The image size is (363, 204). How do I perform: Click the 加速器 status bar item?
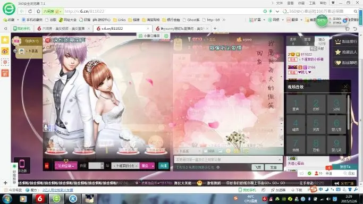tap(278, 190)
